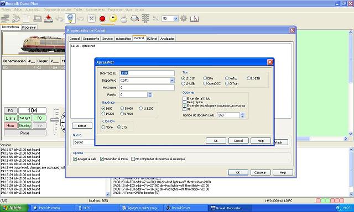354x212 pixels.
Task: Switch to the General tab in Propiedades
Action: click(75, 39)
